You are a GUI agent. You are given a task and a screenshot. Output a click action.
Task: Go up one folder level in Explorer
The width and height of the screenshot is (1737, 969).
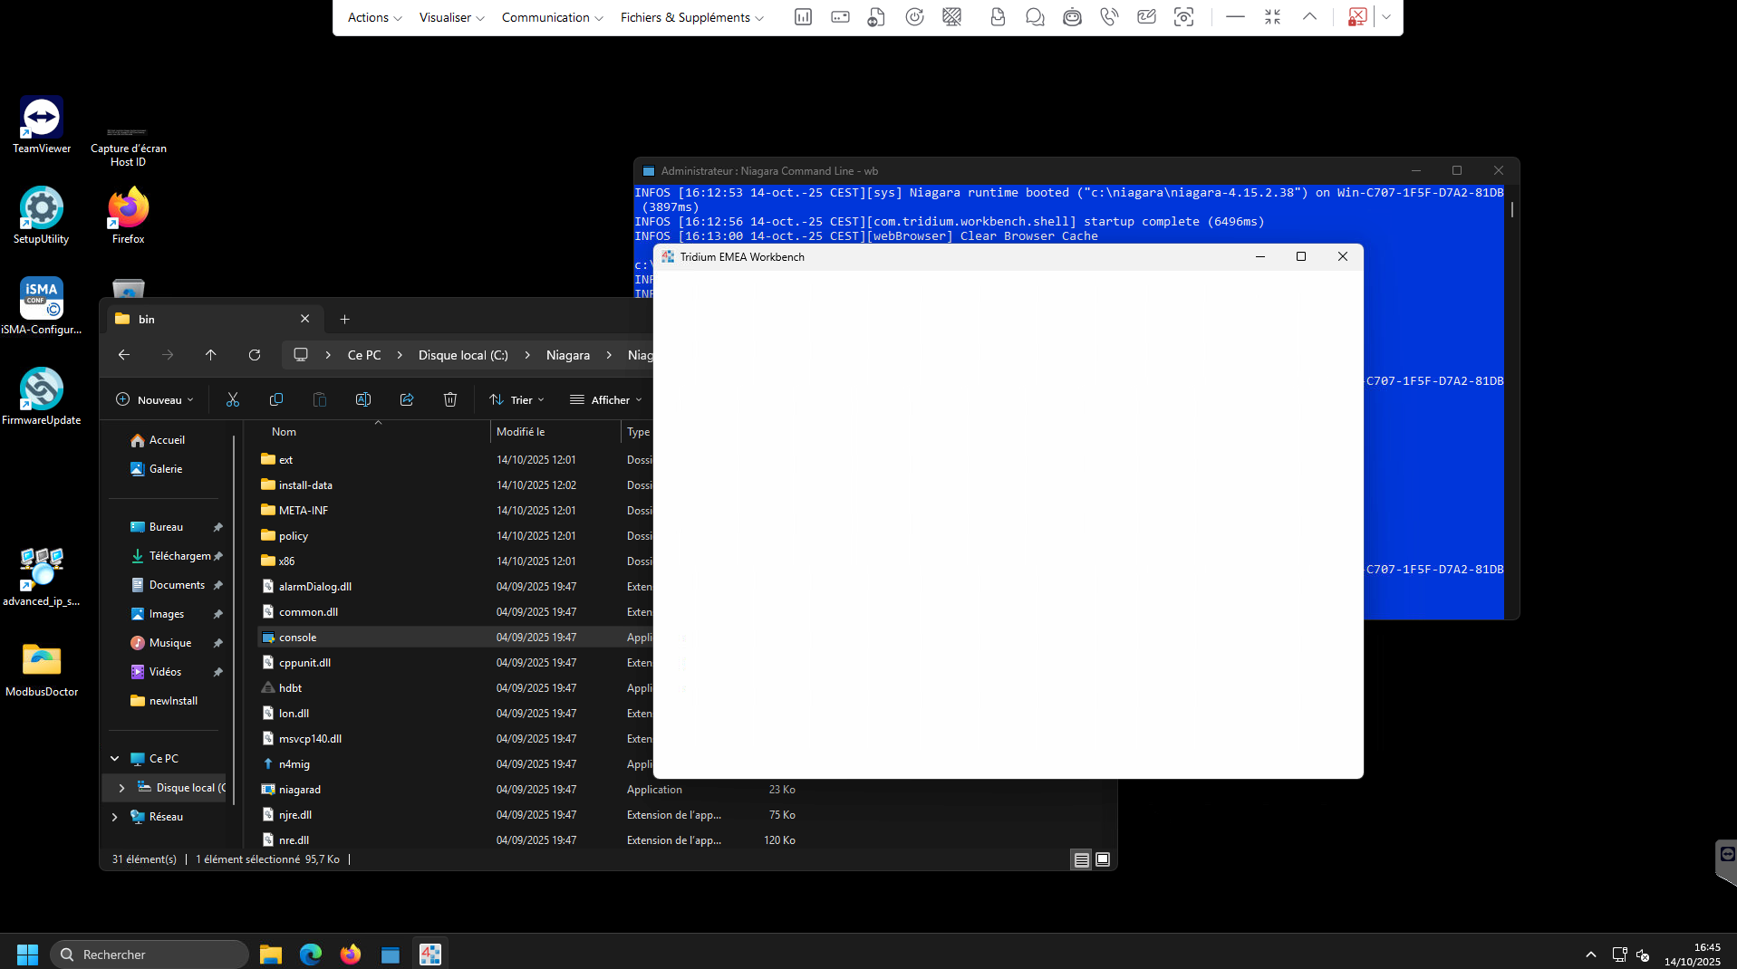[211, 355]
